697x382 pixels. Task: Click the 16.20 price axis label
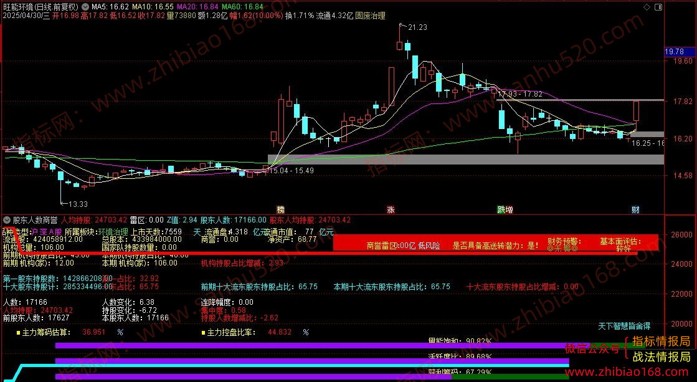click(681, 139)
